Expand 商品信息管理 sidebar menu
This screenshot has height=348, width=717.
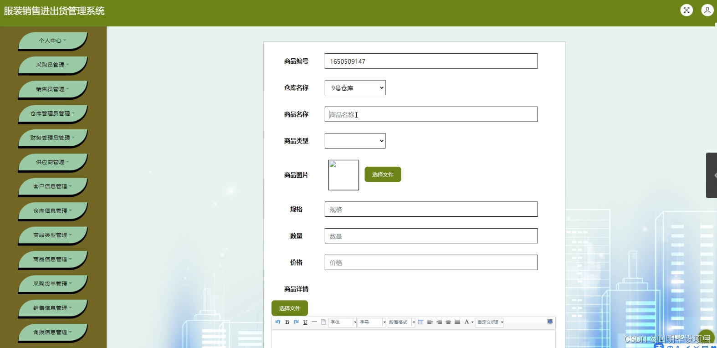pos(52,259)
